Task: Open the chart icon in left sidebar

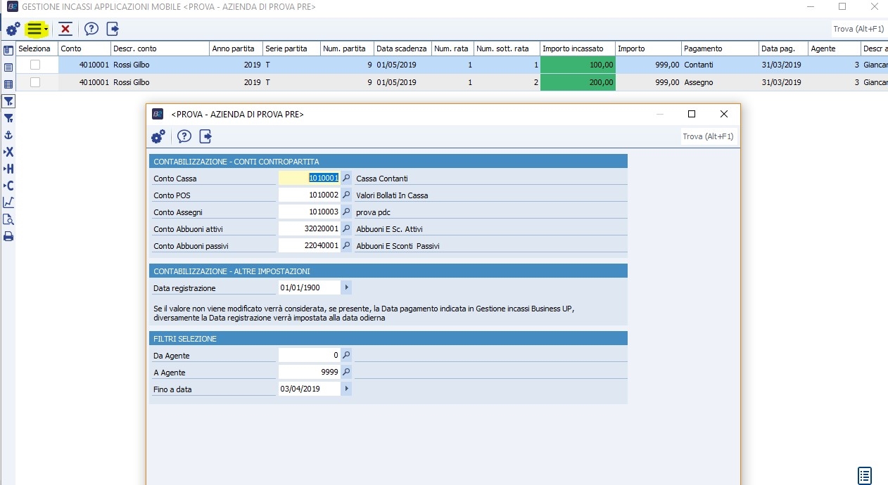Action: pyautogui.click(x=8, y=202)
